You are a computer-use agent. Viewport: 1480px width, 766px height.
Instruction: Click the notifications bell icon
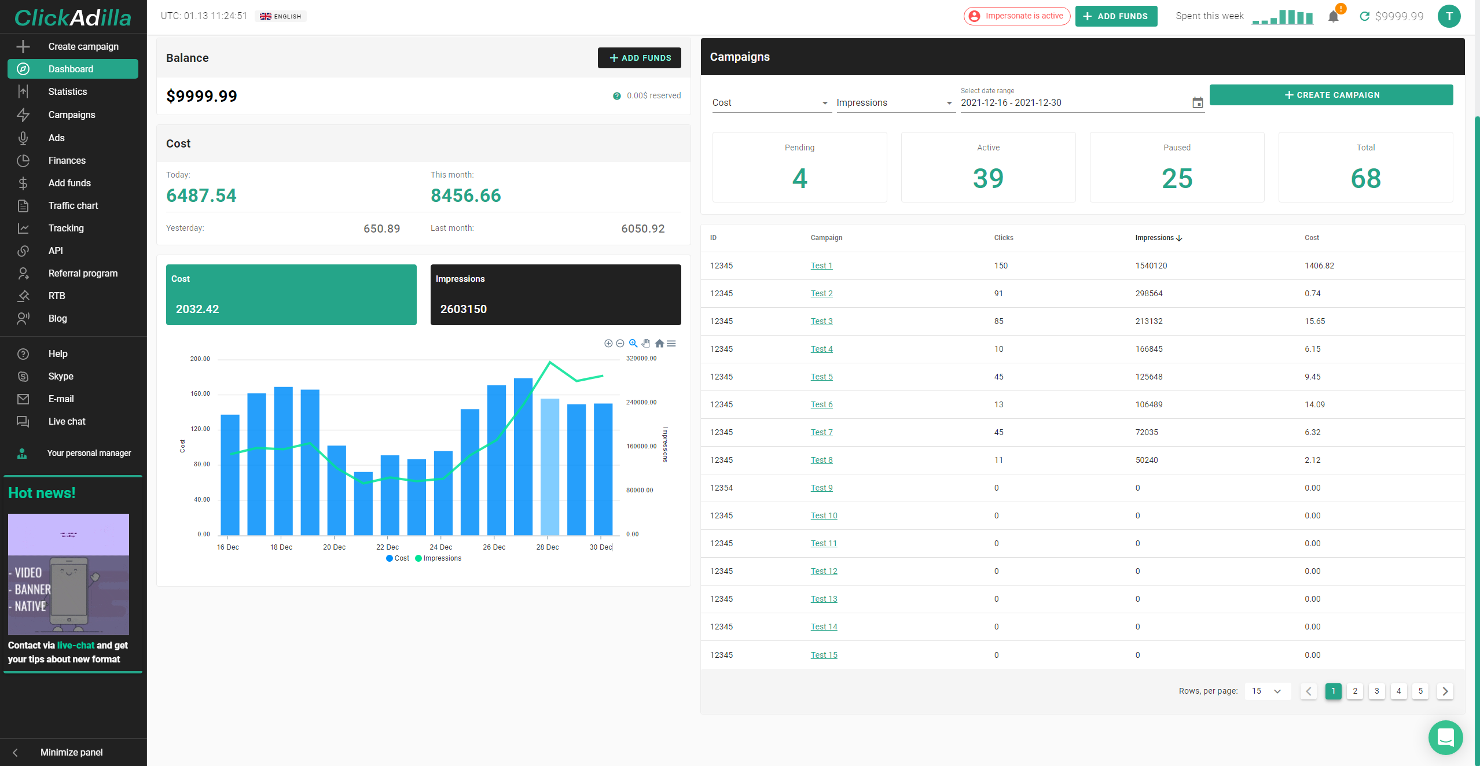click(1333, 16)
